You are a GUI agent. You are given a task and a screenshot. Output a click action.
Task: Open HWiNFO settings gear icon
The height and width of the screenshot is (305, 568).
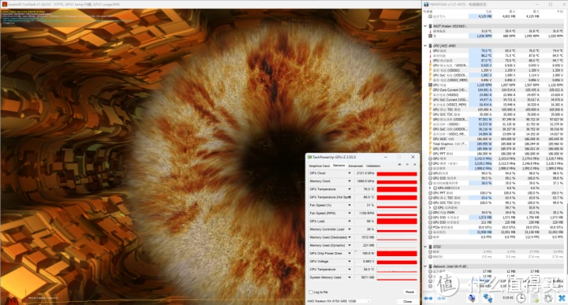tap(547, 299)
